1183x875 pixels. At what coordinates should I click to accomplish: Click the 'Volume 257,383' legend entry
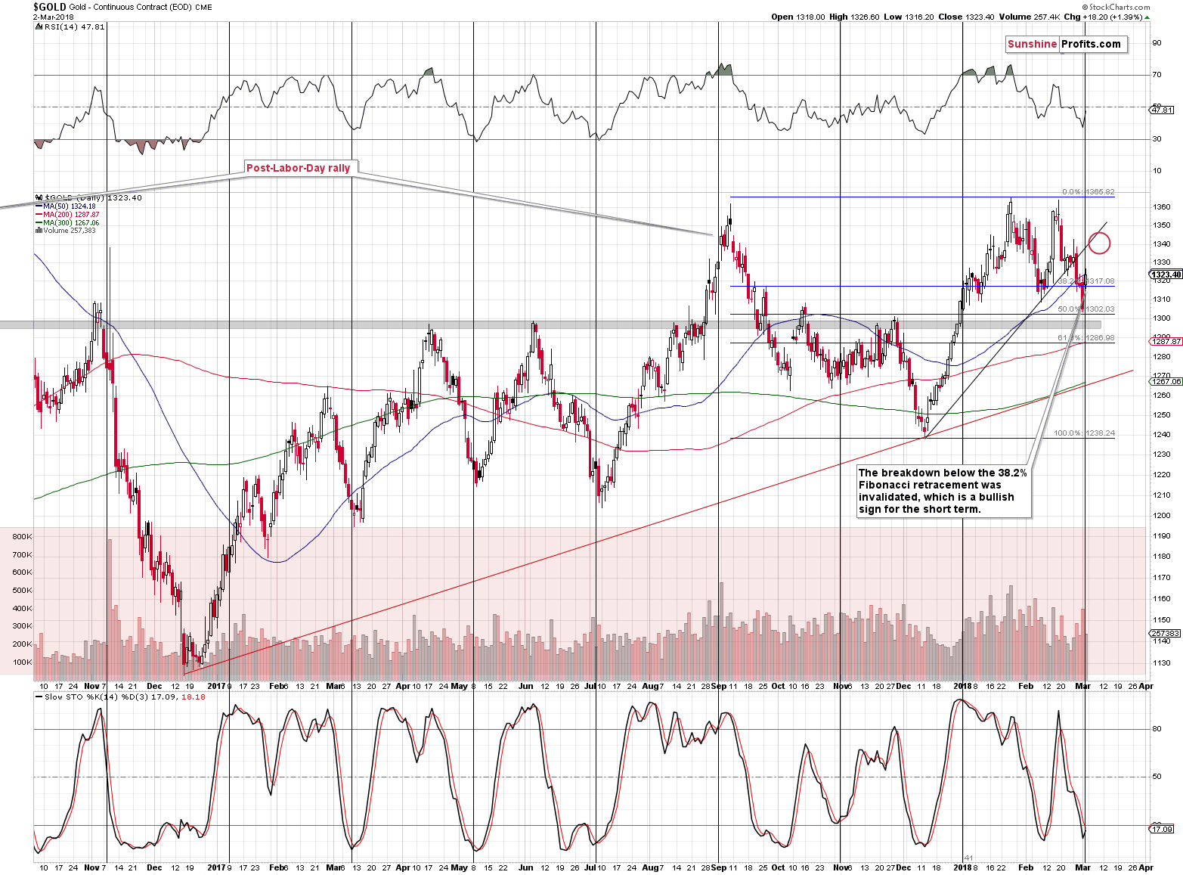[x=70, y=231]
